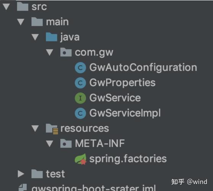Screen dimensions: 213x191
Task: Click the resources folder icon
Action: 52,129
